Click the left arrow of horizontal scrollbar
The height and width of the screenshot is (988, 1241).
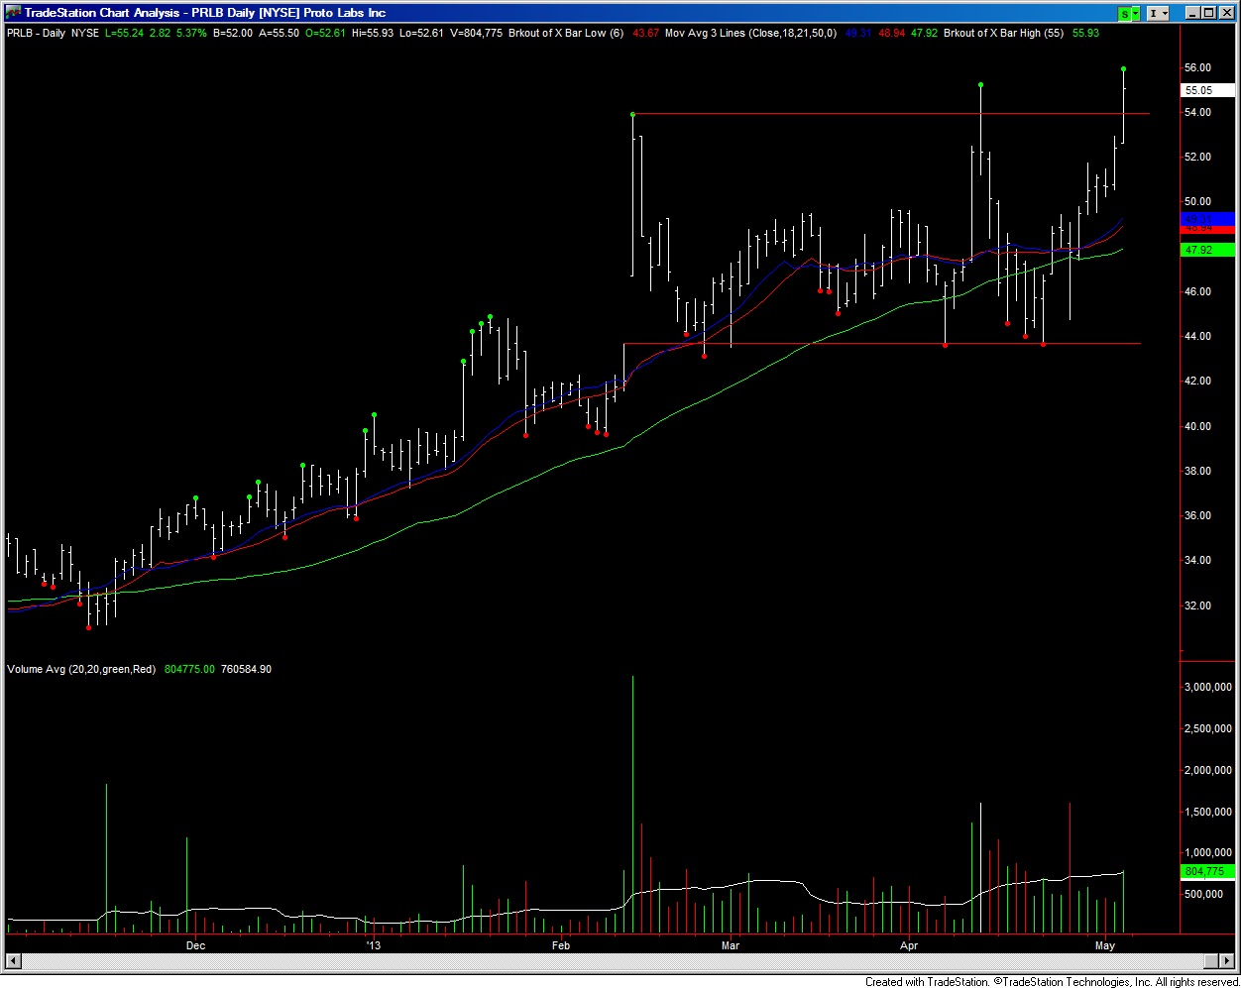(13, 961)
